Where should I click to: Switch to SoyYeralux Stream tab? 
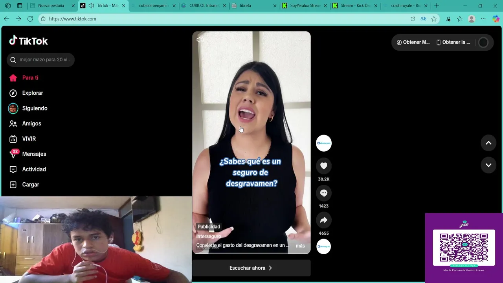[305, 6]
